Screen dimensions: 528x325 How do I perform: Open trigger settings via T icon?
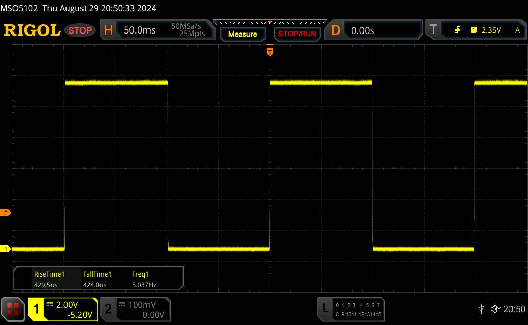tap(433, 30)
